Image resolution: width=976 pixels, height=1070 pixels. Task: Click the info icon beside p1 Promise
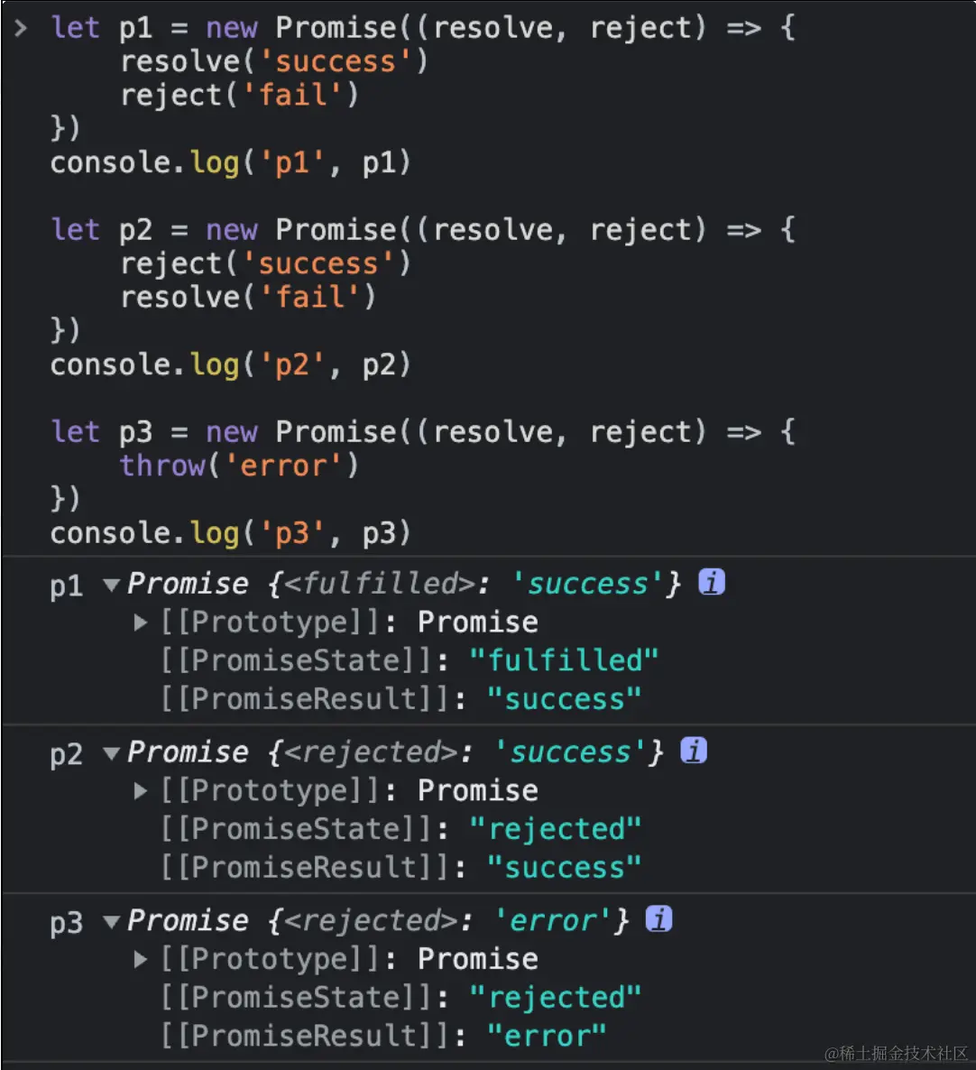[x=712, y=583]
